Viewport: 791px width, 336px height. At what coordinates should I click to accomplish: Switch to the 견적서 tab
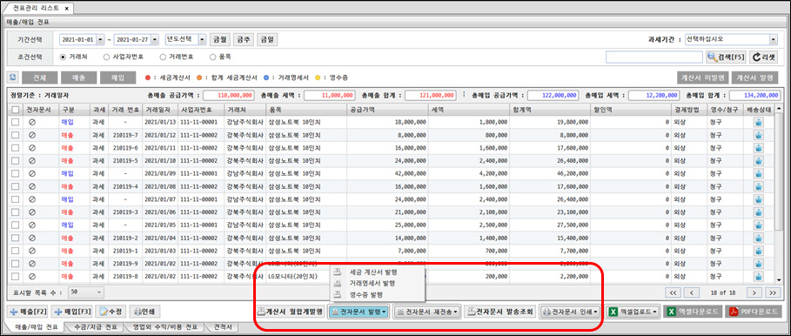point(223,326)
